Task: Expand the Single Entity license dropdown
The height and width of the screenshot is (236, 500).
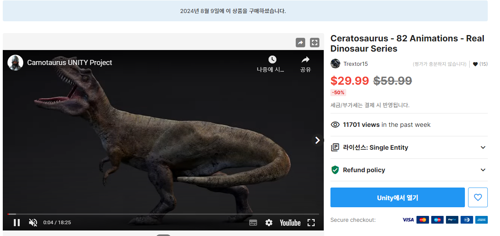Action: [409, 147]
